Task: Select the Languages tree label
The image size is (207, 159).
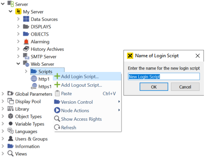Action: click(x=26, y=132)
